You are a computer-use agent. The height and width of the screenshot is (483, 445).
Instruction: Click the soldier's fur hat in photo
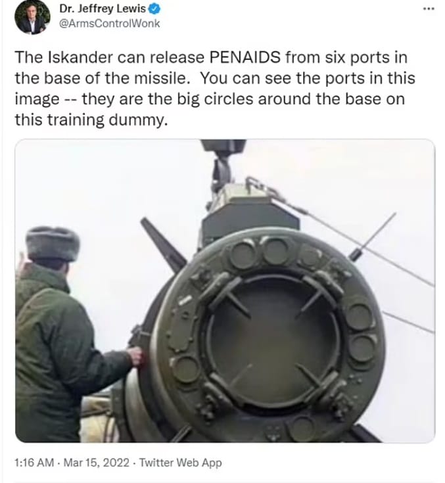pos(53,244)
